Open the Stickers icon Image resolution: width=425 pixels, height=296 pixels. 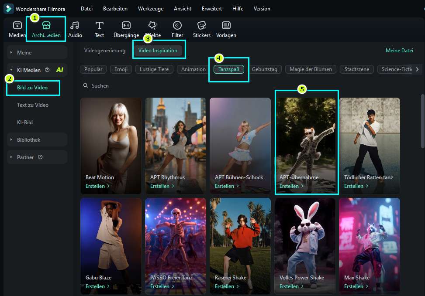click(x=202, y=25)
